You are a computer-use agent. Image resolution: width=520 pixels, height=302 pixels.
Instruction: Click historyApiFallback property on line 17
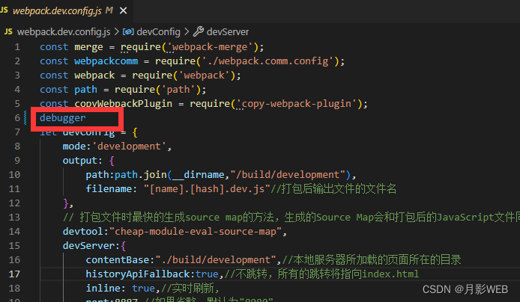[x=138, y=274]
